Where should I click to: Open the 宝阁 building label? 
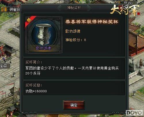(3, 66)
